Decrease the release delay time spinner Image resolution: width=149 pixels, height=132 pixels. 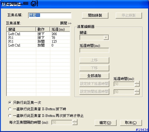(x=137, y=93)
